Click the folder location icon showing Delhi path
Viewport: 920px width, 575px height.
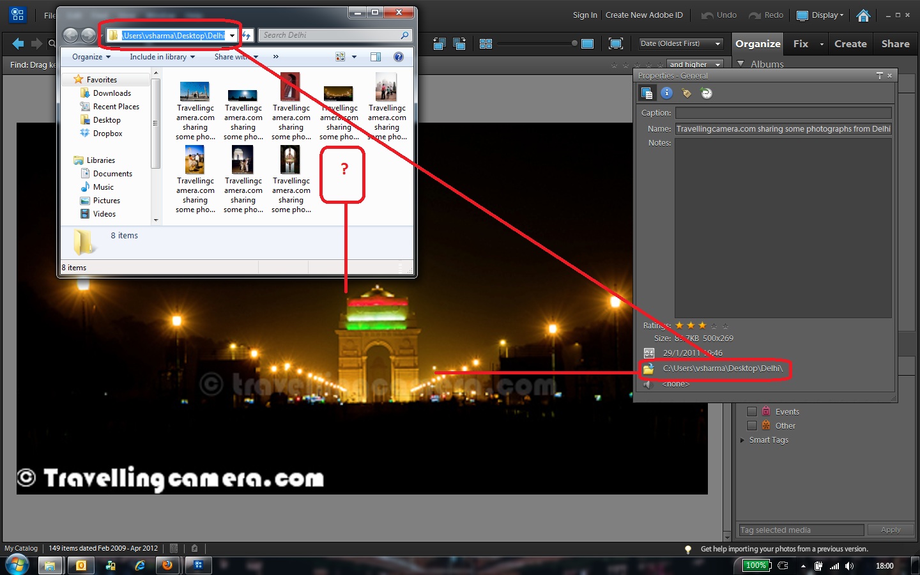[649, 369]
